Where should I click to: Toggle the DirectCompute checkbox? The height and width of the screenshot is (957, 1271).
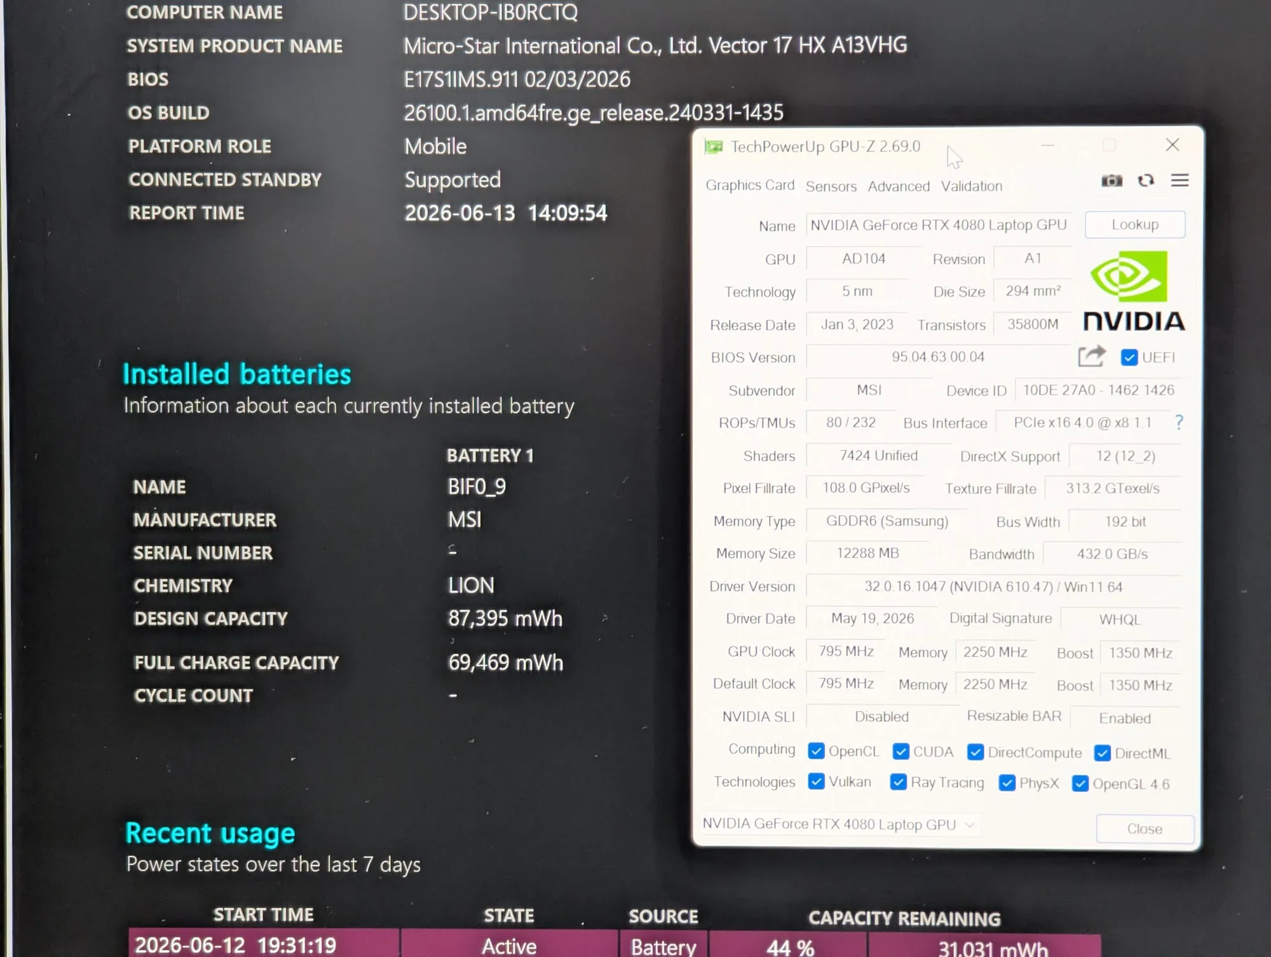pyautogui.click(x=975, y=752)
